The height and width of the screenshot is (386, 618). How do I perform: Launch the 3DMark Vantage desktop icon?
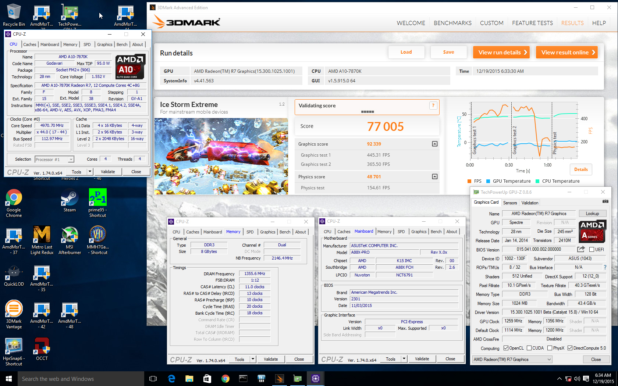14,315
